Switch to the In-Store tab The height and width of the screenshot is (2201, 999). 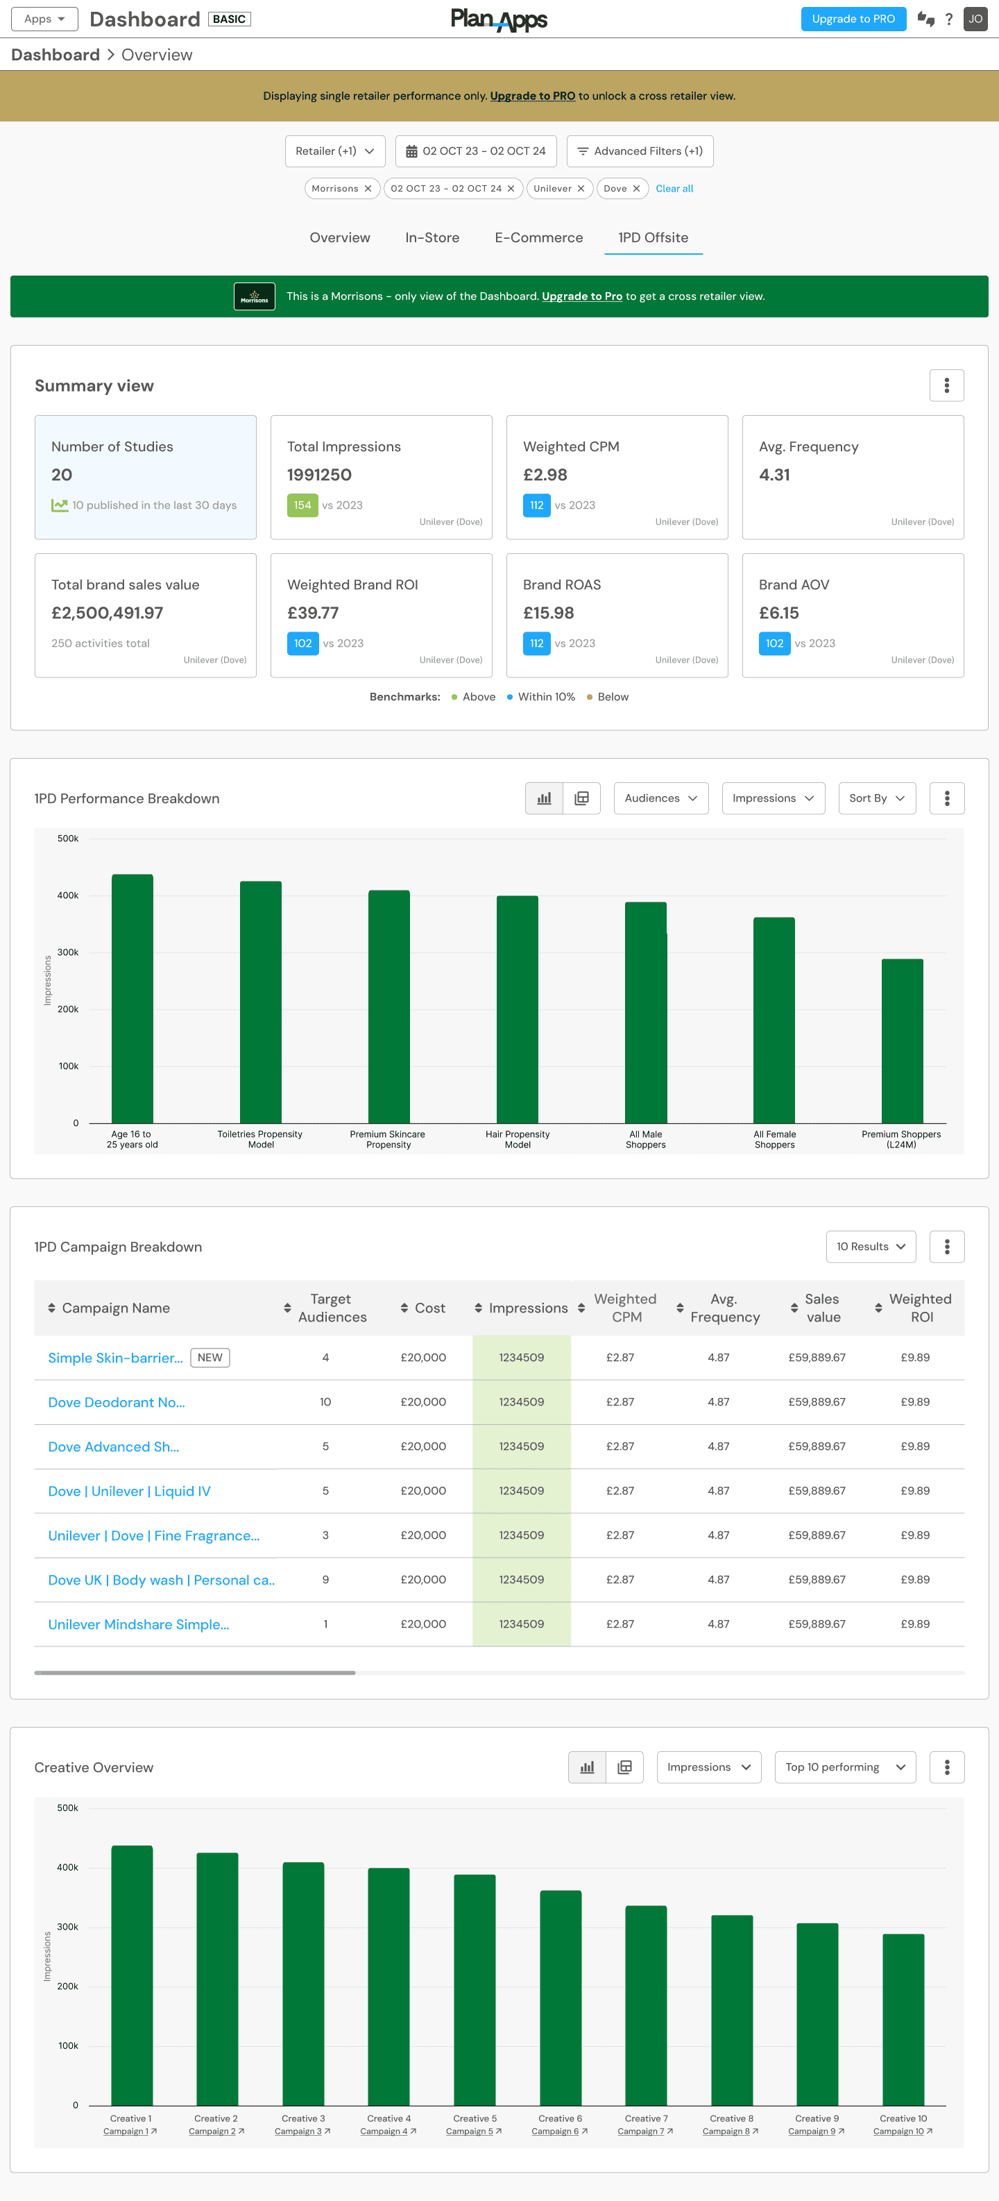click(x=432, y=237)
